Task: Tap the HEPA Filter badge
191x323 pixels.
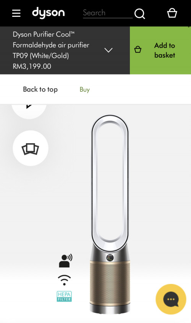Action: point(64,296)
